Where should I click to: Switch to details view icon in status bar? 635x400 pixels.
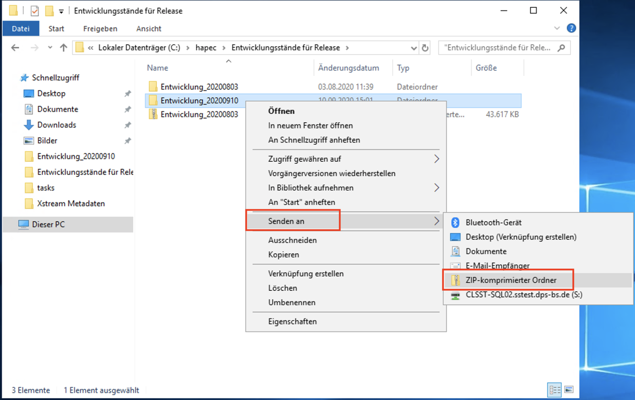554,389
